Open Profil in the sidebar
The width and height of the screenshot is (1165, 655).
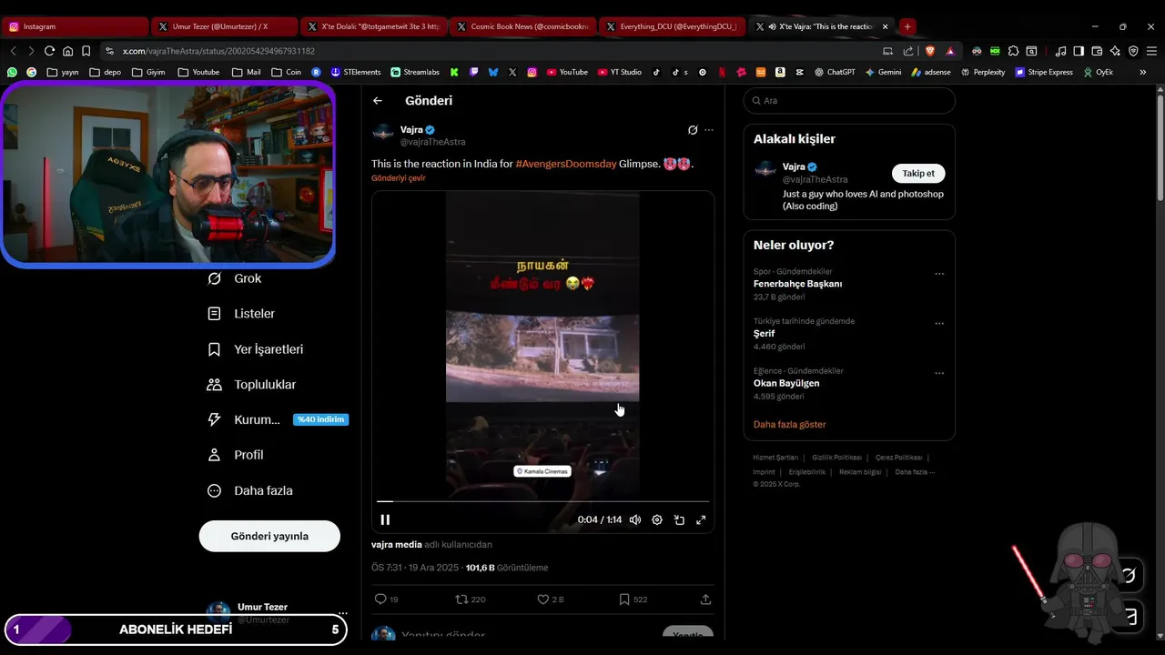[236, 455]
